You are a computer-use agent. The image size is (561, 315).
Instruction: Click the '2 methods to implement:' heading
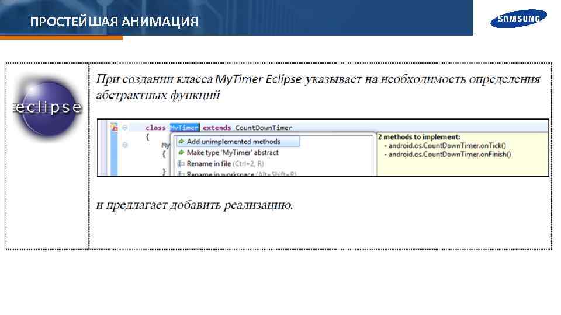(x=419, y=136)
